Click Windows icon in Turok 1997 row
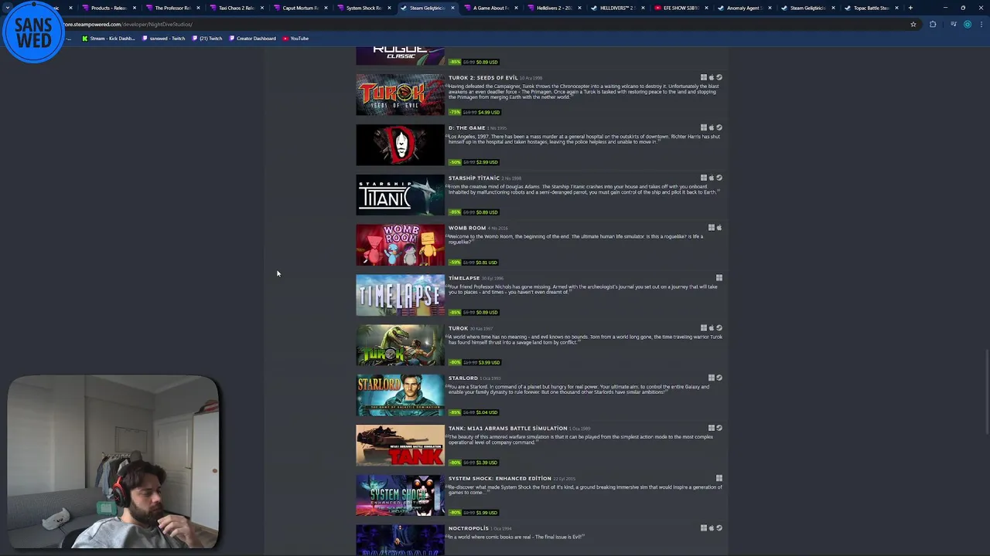Screen dimensions: 990x556 [x=704, y=328]
